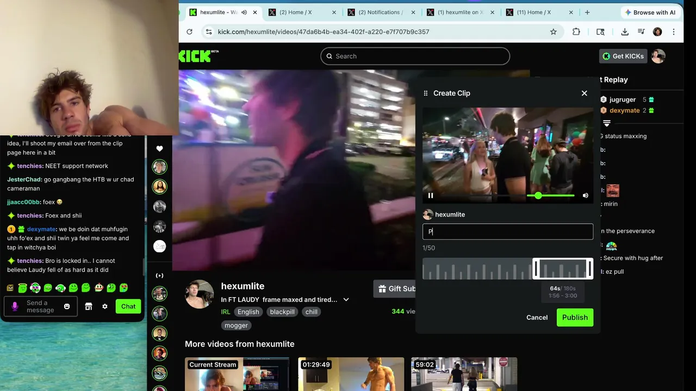Open the browser downloads panel

625,31
